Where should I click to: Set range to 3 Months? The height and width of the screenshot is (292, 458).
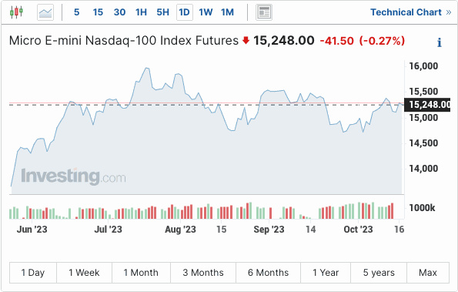click(203, 273)
